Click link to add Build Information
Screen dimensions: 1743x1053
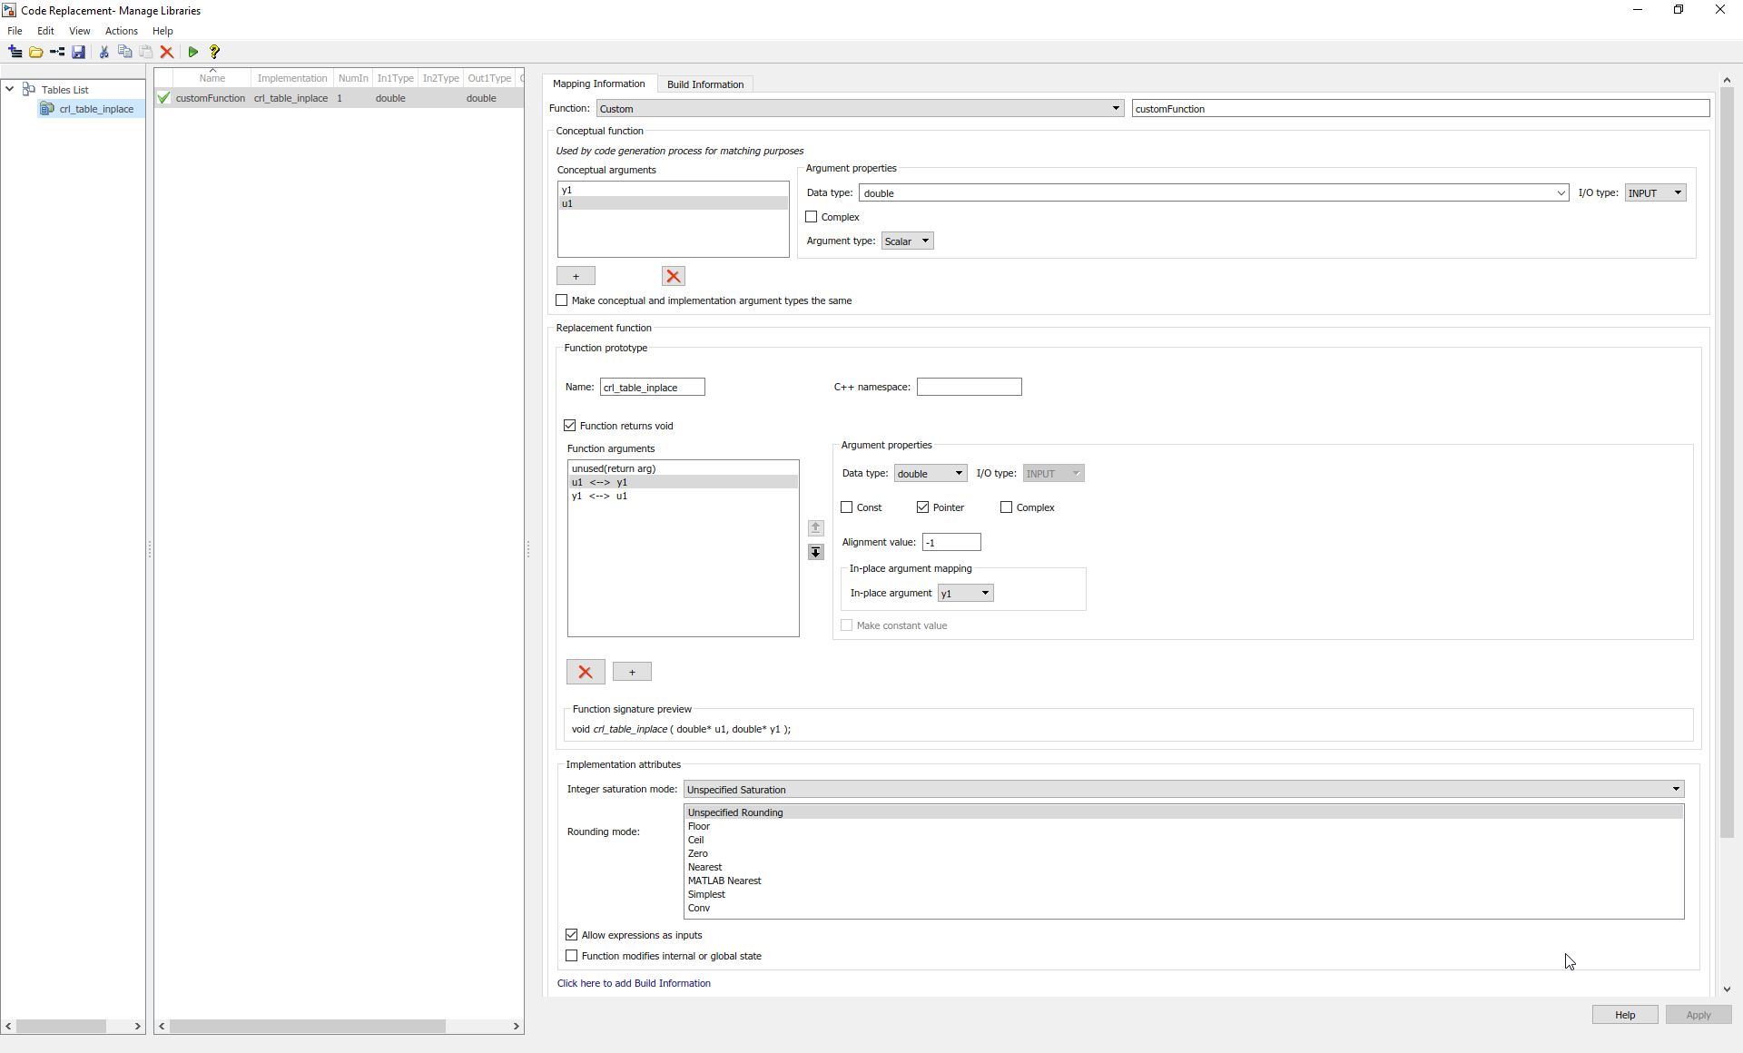(x=633, y=983)
